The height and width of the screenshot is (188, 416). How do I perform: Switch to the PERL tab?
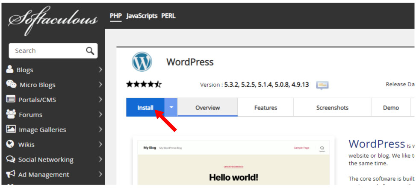tap(168, 16)
